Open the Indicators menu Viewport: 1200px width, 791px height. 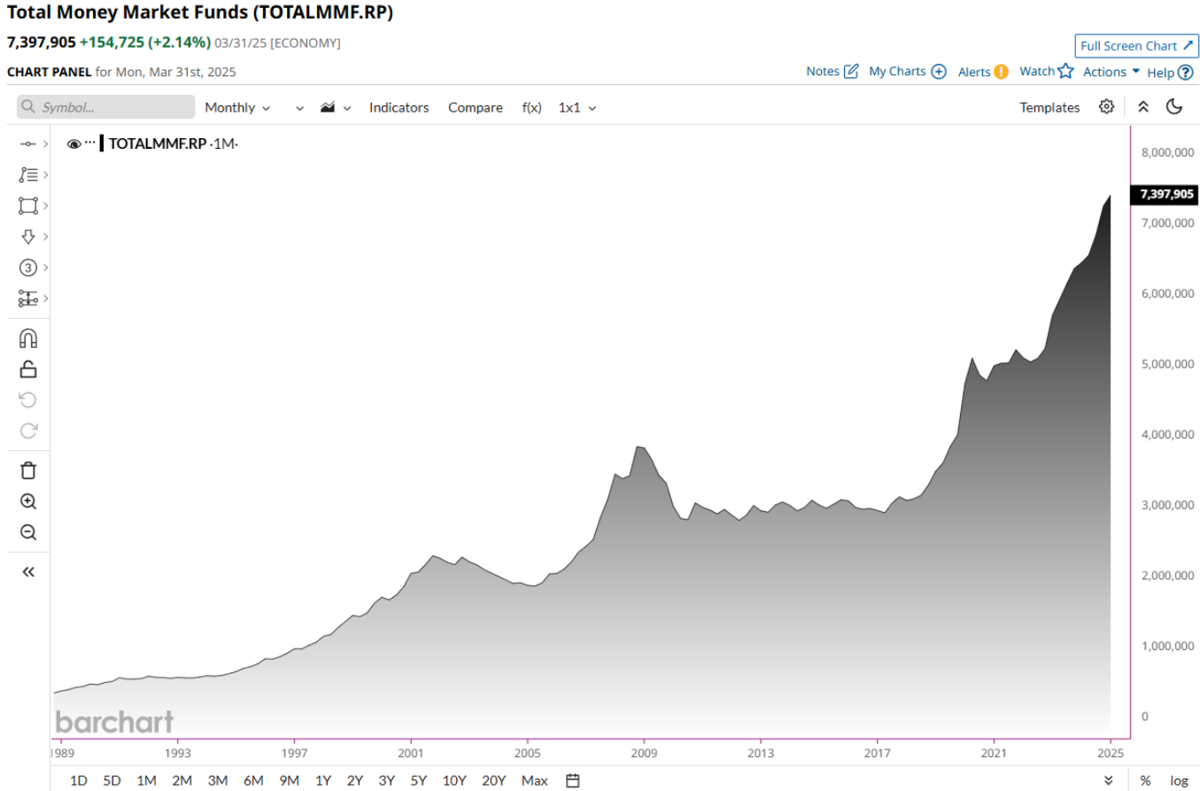point(399,107)
